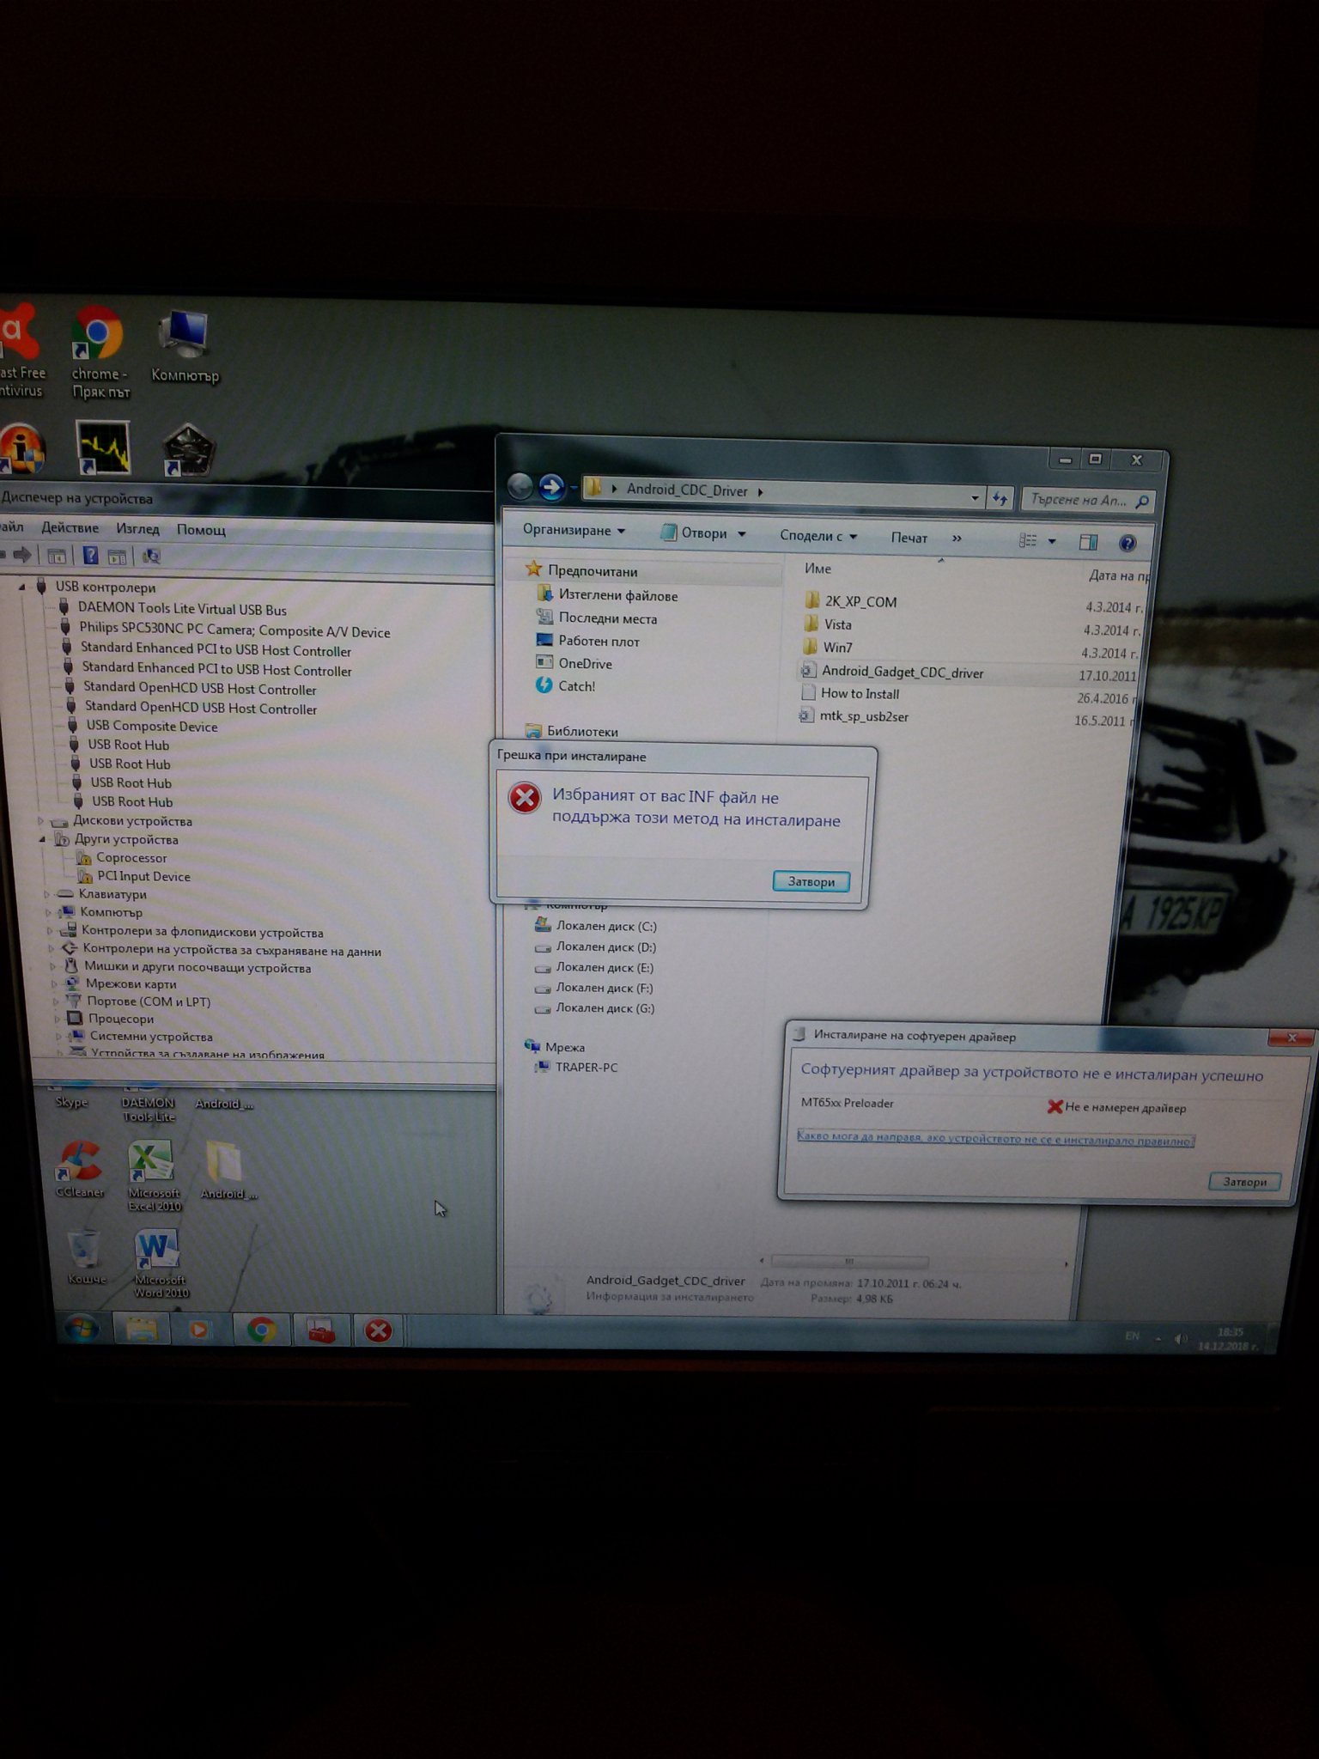
Task: Open DAEMON Tools Lite desktop shortcut
Action: tap(148, 1102)
